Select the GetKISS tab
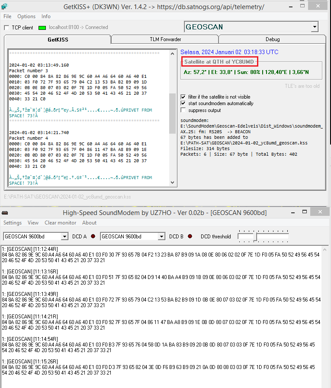Screen dimensions: 331x388 [x=58, y=40]
